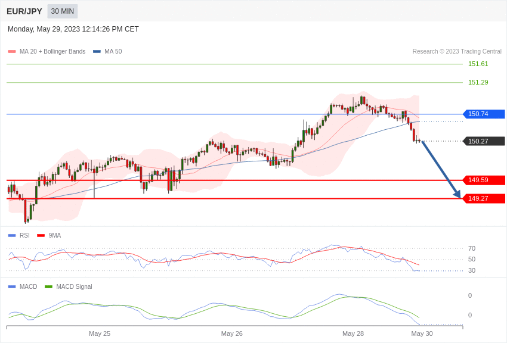Click the 9MA legend color swatch
Image resolution: width=507 pixels, height=343 pixels.
coord(41,236)
